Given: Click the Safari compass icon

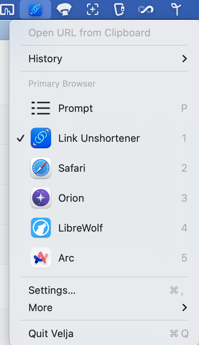Looking at the screenshot, I should point(41,168).
